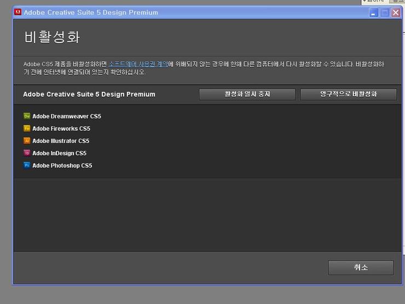Screen dimensions: 405x304
Task: Select the InDesign CS5 pink icon
Action: 27,153
